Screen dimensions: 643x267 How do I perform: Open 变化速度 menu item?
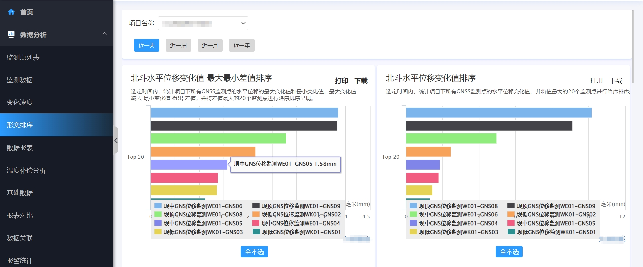point(56,102)
